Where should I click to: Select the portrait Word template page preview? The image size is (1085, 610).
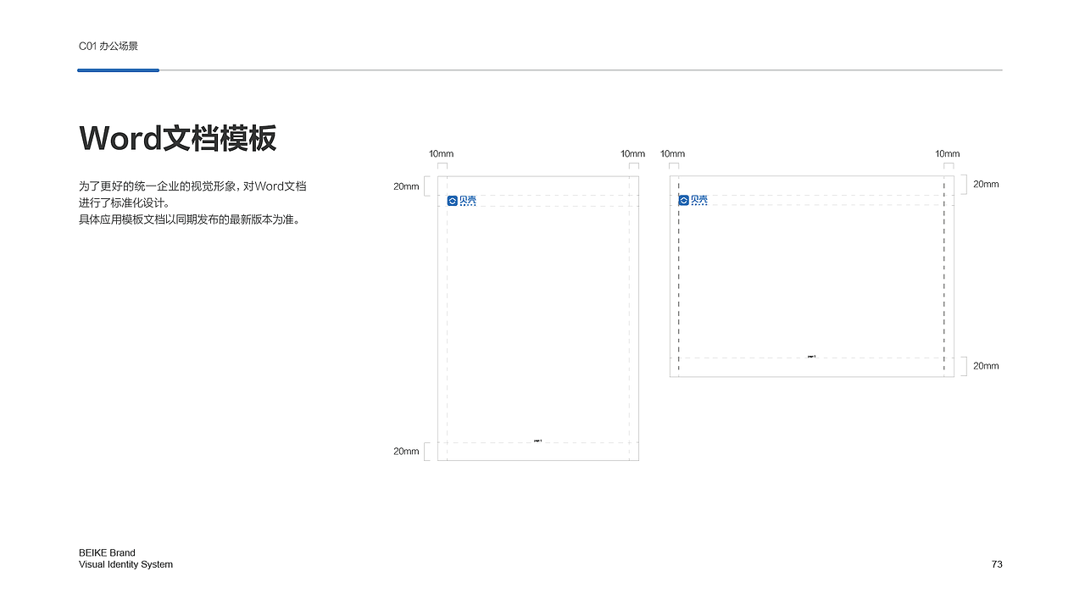[538, 319]
